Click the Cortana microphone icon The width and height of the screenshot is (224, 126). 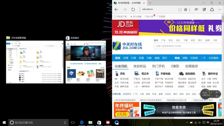pyautogui.click(x=65, y=123)
